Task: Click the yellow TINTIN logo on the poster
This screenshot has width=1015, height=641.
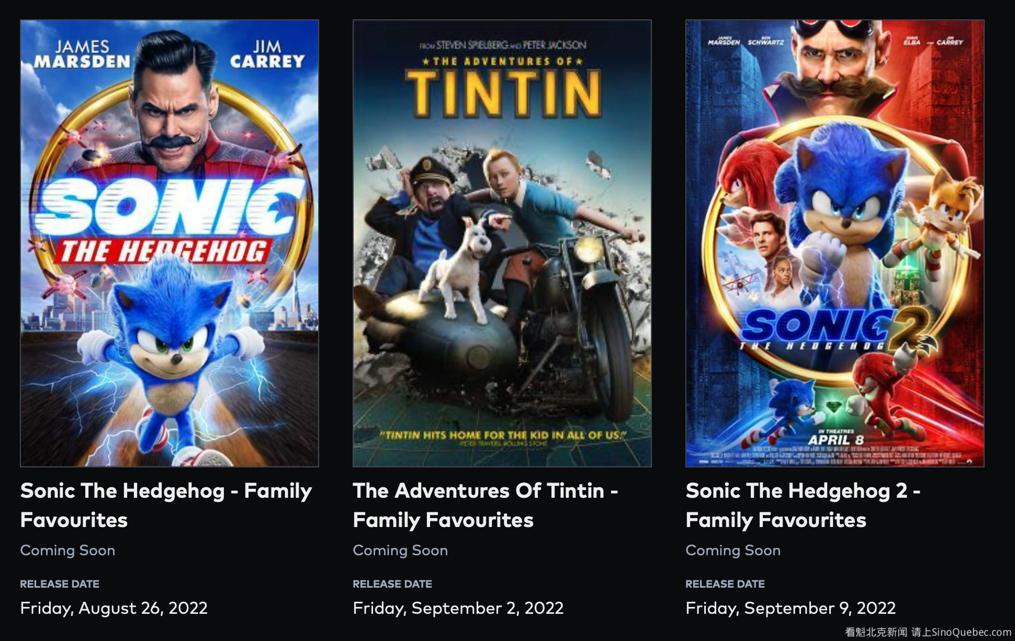Action: (503, 93)
